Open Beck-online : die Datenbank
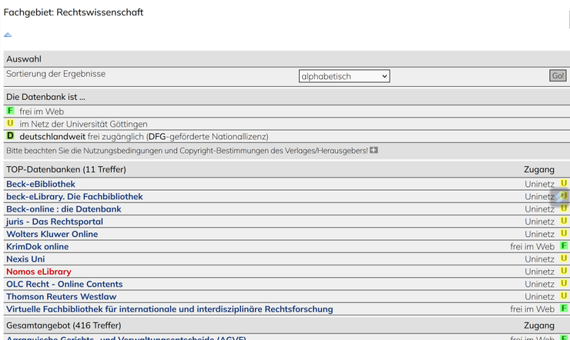Viewport: 570px width, 340px height. pyautogui.click(x=64, y=209)
